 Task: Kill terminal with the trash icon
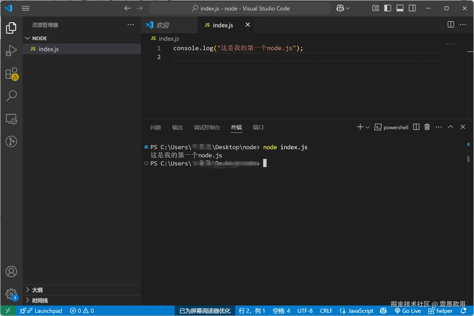427,127
